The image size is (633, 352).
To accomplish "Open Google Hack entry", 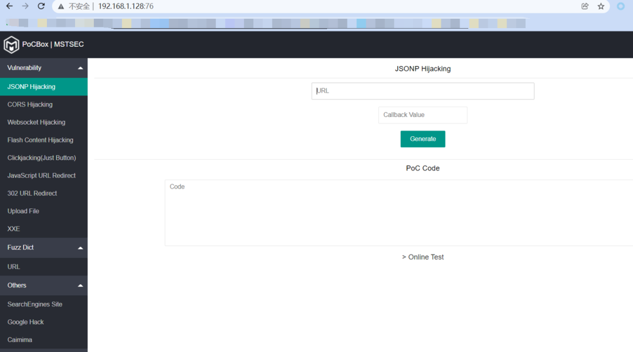I will [43, 322].
